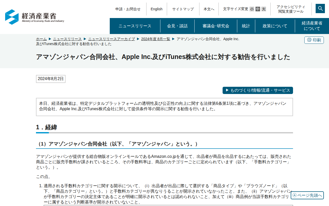Viewport: 329px width, 206px height.
Task: Open the ニュースリリース menu
Action: (135, 26)
